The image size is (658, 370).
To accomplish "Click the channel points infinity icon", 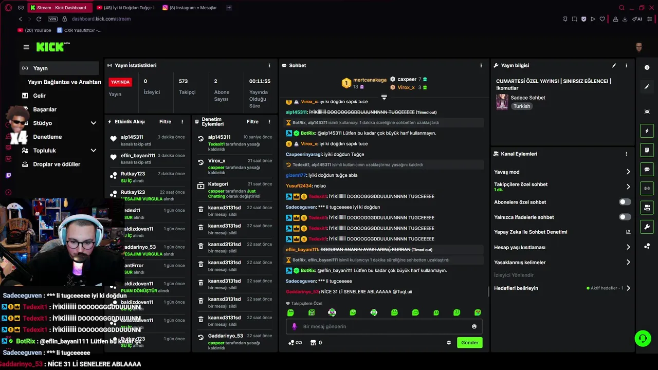I will tap(295, 343).
